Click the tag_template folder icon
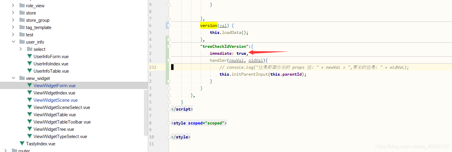Viewport: 452px width, 152px height. coord(22,27)
